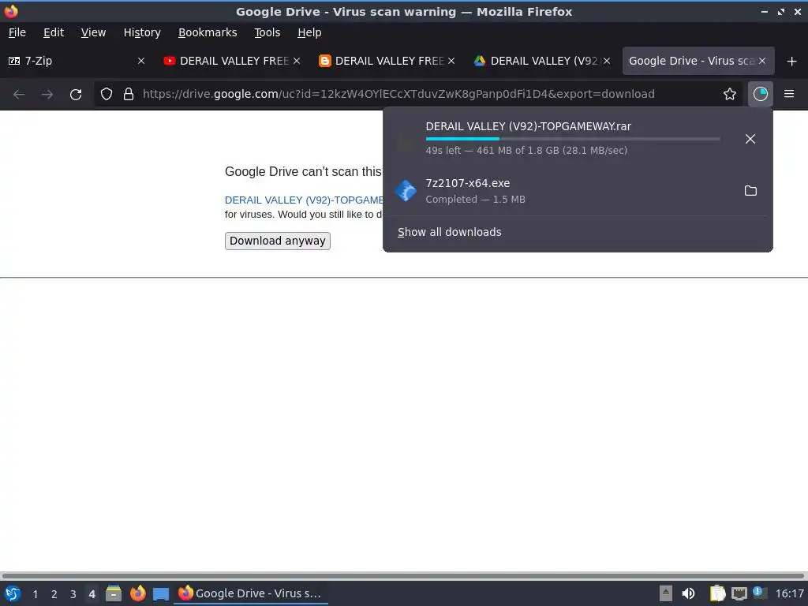Switch to workspace 4
808x606 pixels.
[92, 594]
